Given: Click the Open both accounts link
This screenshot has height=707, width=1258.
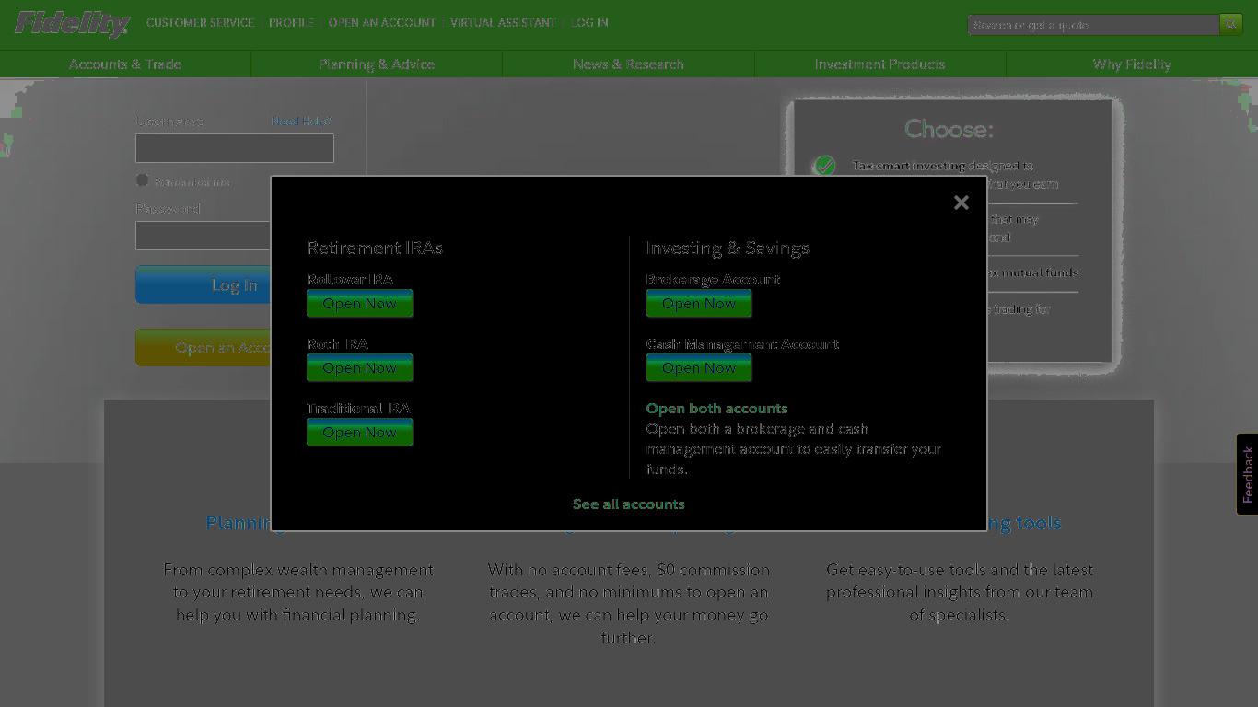Looking at the screenshot, I should tap(716, 409).
